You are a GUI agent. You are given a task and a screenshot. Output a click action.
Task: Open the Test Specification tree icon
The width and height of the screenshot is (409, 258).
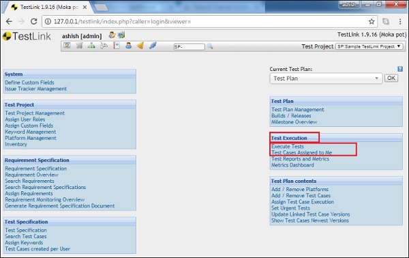(91, 46)
